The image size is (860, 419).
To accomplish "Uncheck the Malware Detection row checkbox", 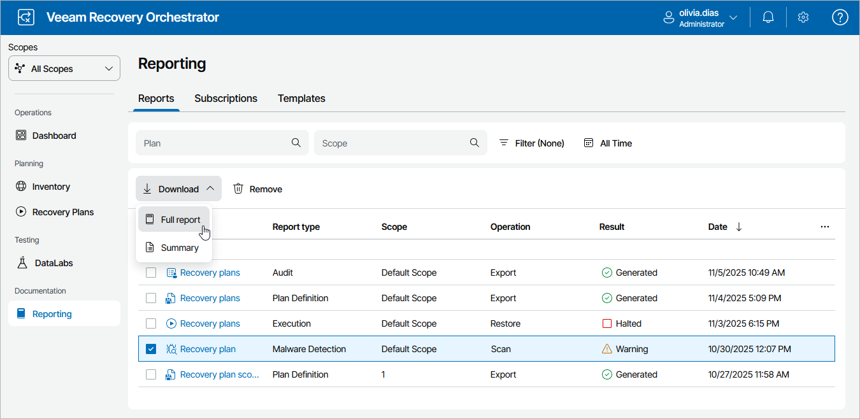I will [151, 349].
